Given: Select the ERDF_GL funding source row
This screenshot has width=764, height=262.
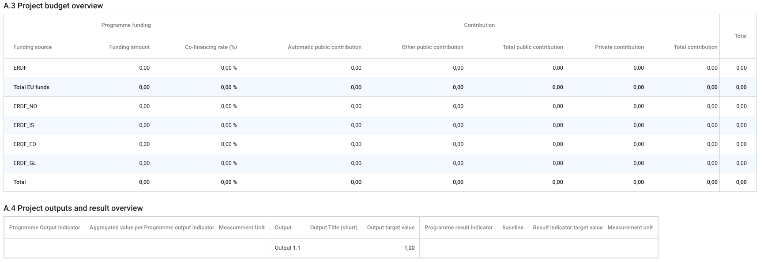Looking at the screenshot, I should (25, 163).
